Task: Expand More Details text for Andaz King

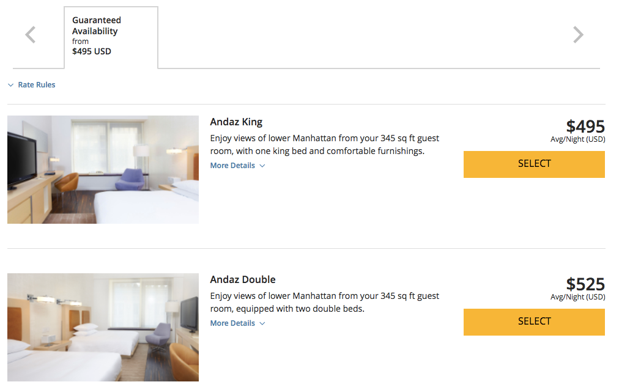Action: (232, 166)
